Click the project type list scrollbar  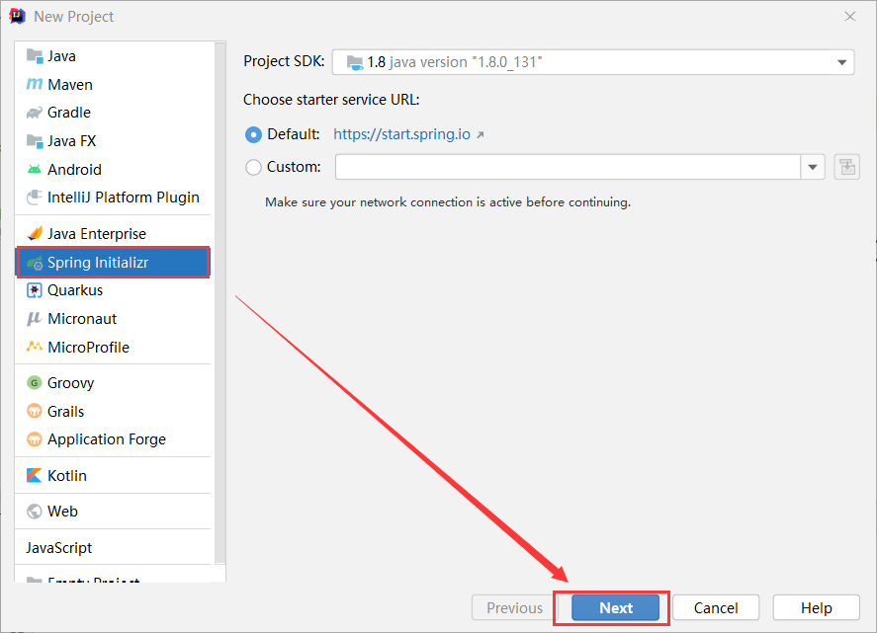tap(220, 303)
